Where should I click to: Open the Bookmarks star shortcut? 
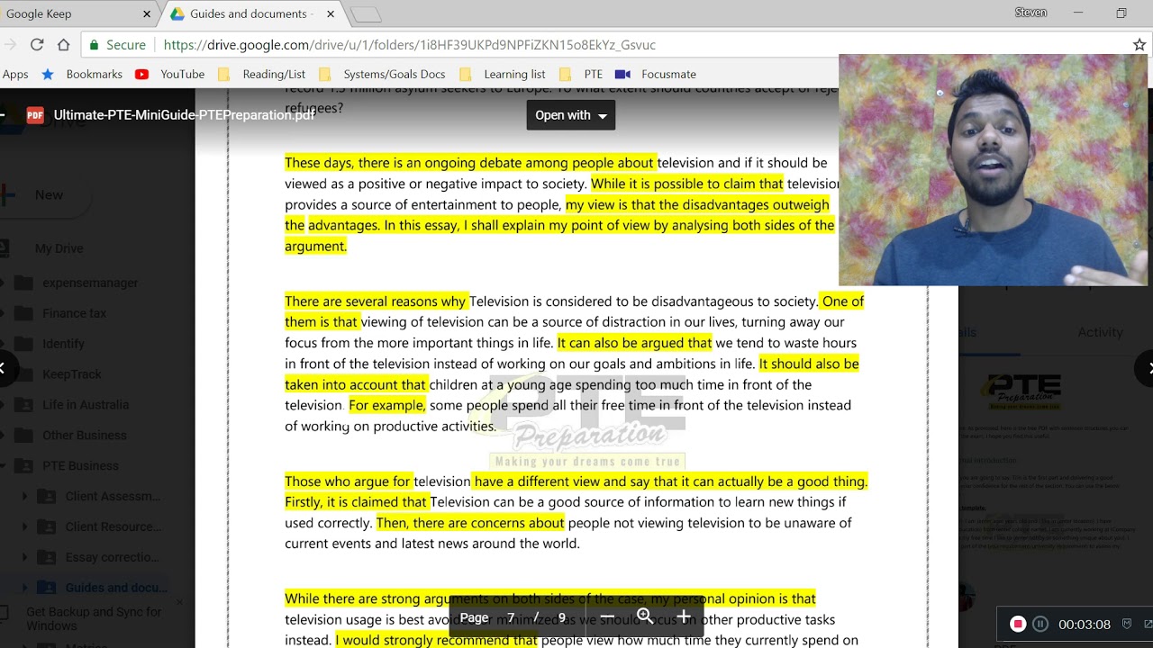pyautogui.click(x=82, y=74)
